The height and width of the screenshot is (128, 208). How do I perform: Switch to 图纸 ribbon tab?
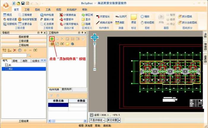[37, 10]
